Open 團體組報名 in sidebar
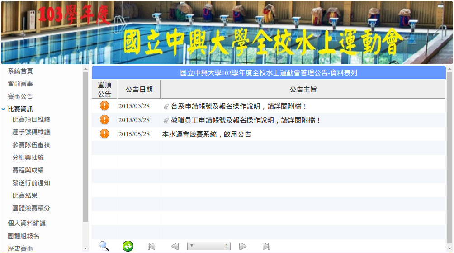454x253 pixels. coord(24,236)
